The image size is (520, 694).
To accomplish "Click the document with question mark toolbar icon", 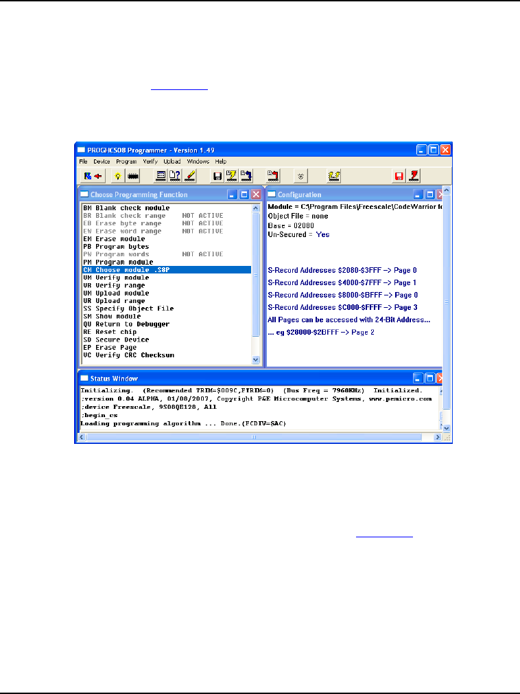I will (x=176, y=176).
